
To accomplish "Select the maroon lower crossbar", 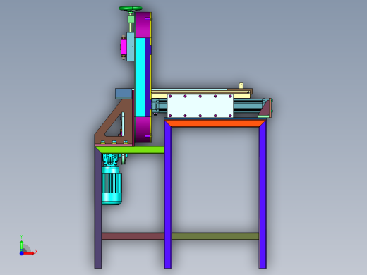I will coord(133,236).
